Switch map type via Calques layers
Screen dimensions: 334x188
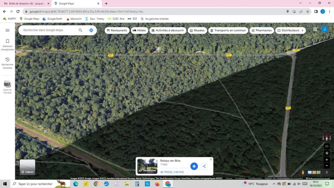[27, 167]
